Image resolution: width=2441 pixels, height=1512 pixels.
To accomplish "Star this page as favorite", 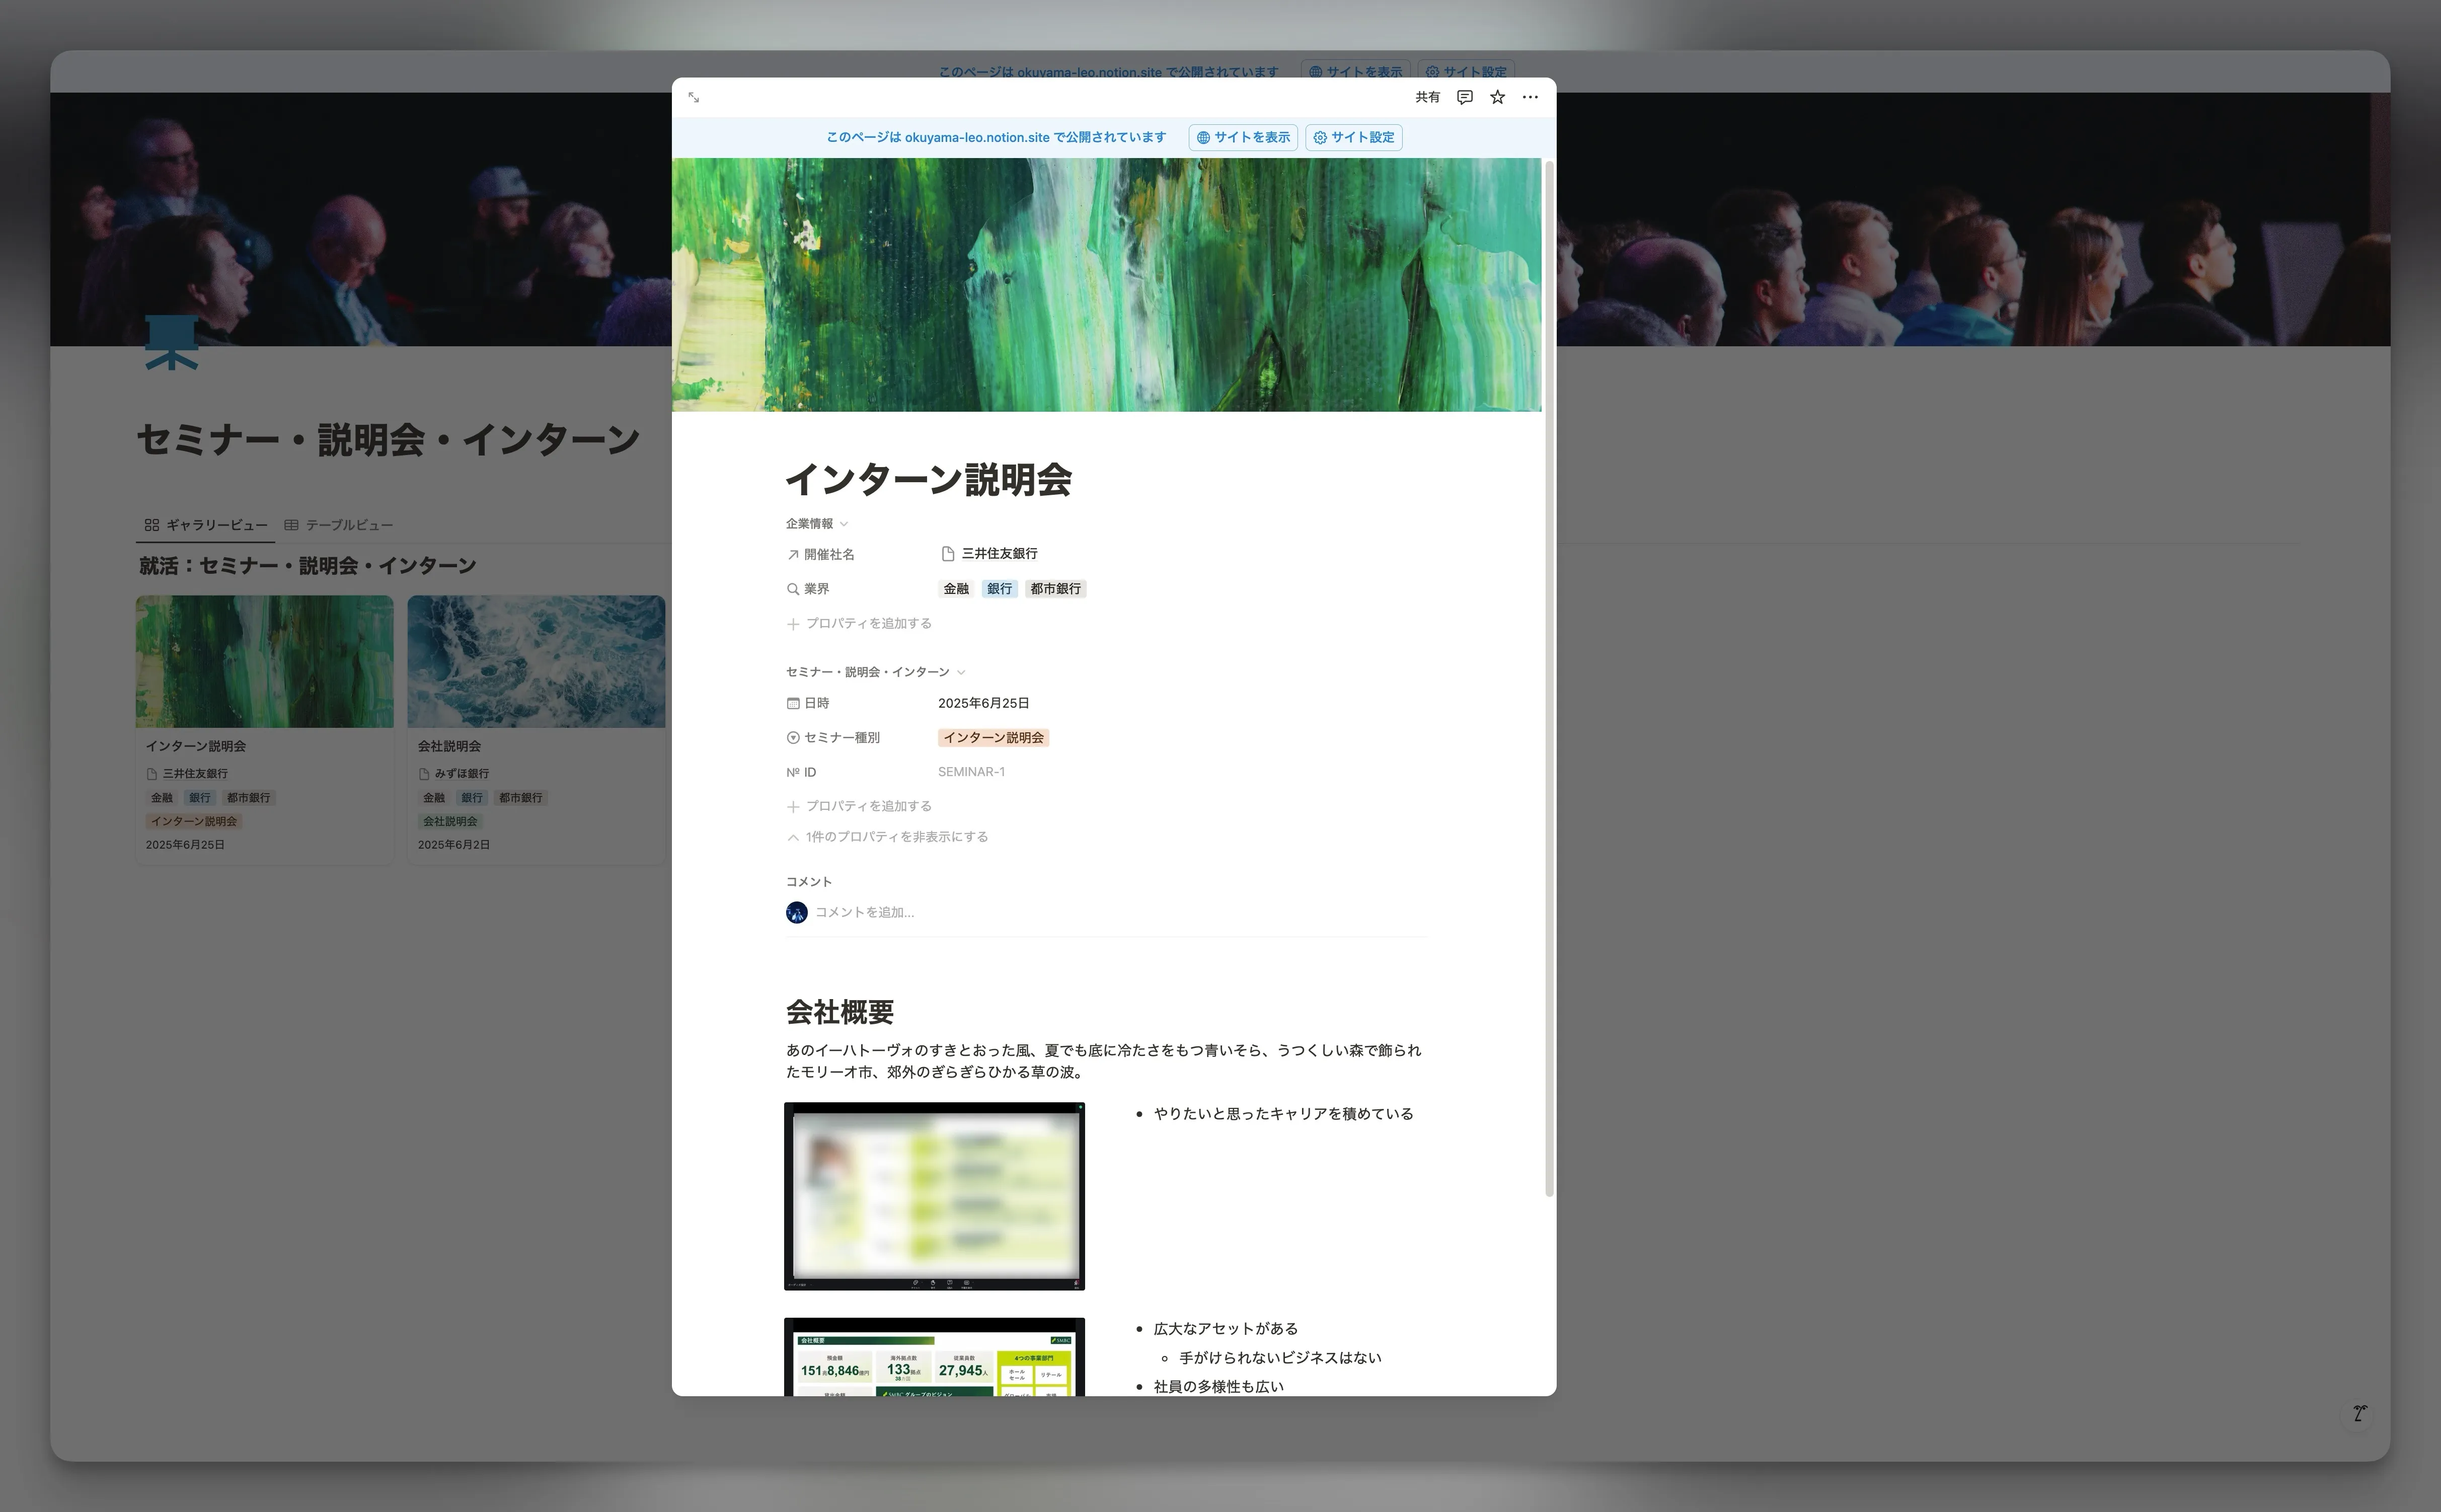I will pos(1496,97).
